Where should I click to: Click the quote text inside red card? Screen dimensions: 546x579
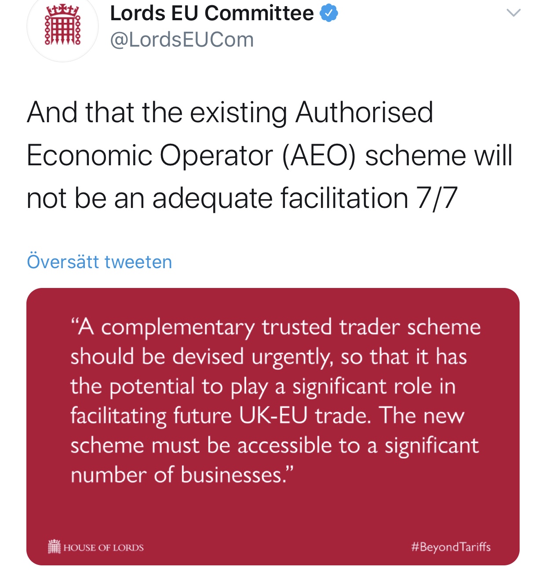tap(275, 401)
